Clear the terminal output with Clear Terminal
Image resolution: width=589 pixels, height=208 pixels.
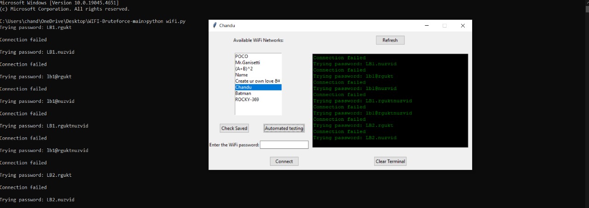[x=390, y=161]
